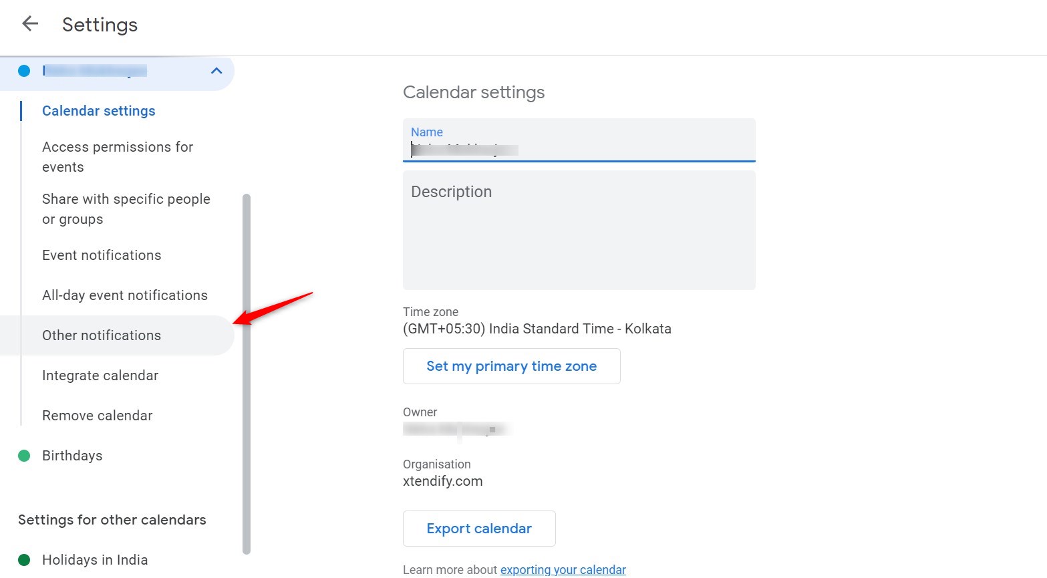Go to Share with specific people or groups

(x=126, y=209)
